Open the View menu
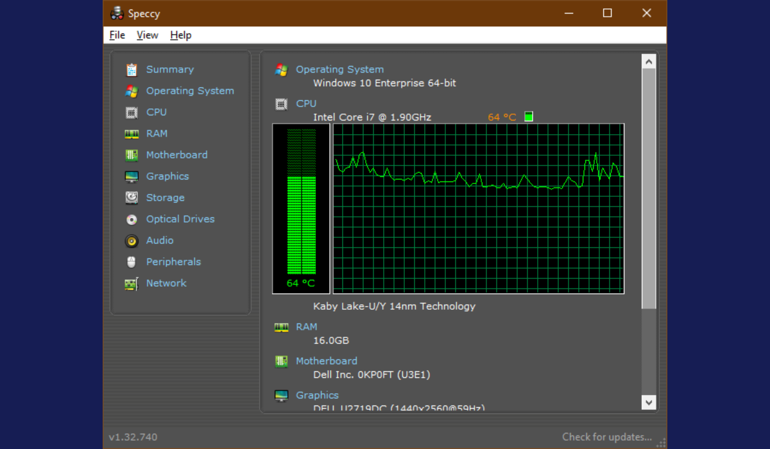This screenshot has width=770, height=449. (148, 35)
